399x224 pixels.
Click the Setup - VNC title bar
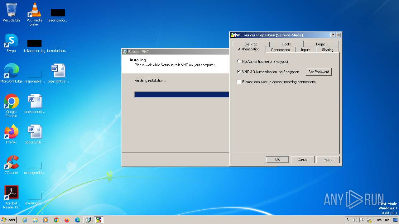pos(176,52)
